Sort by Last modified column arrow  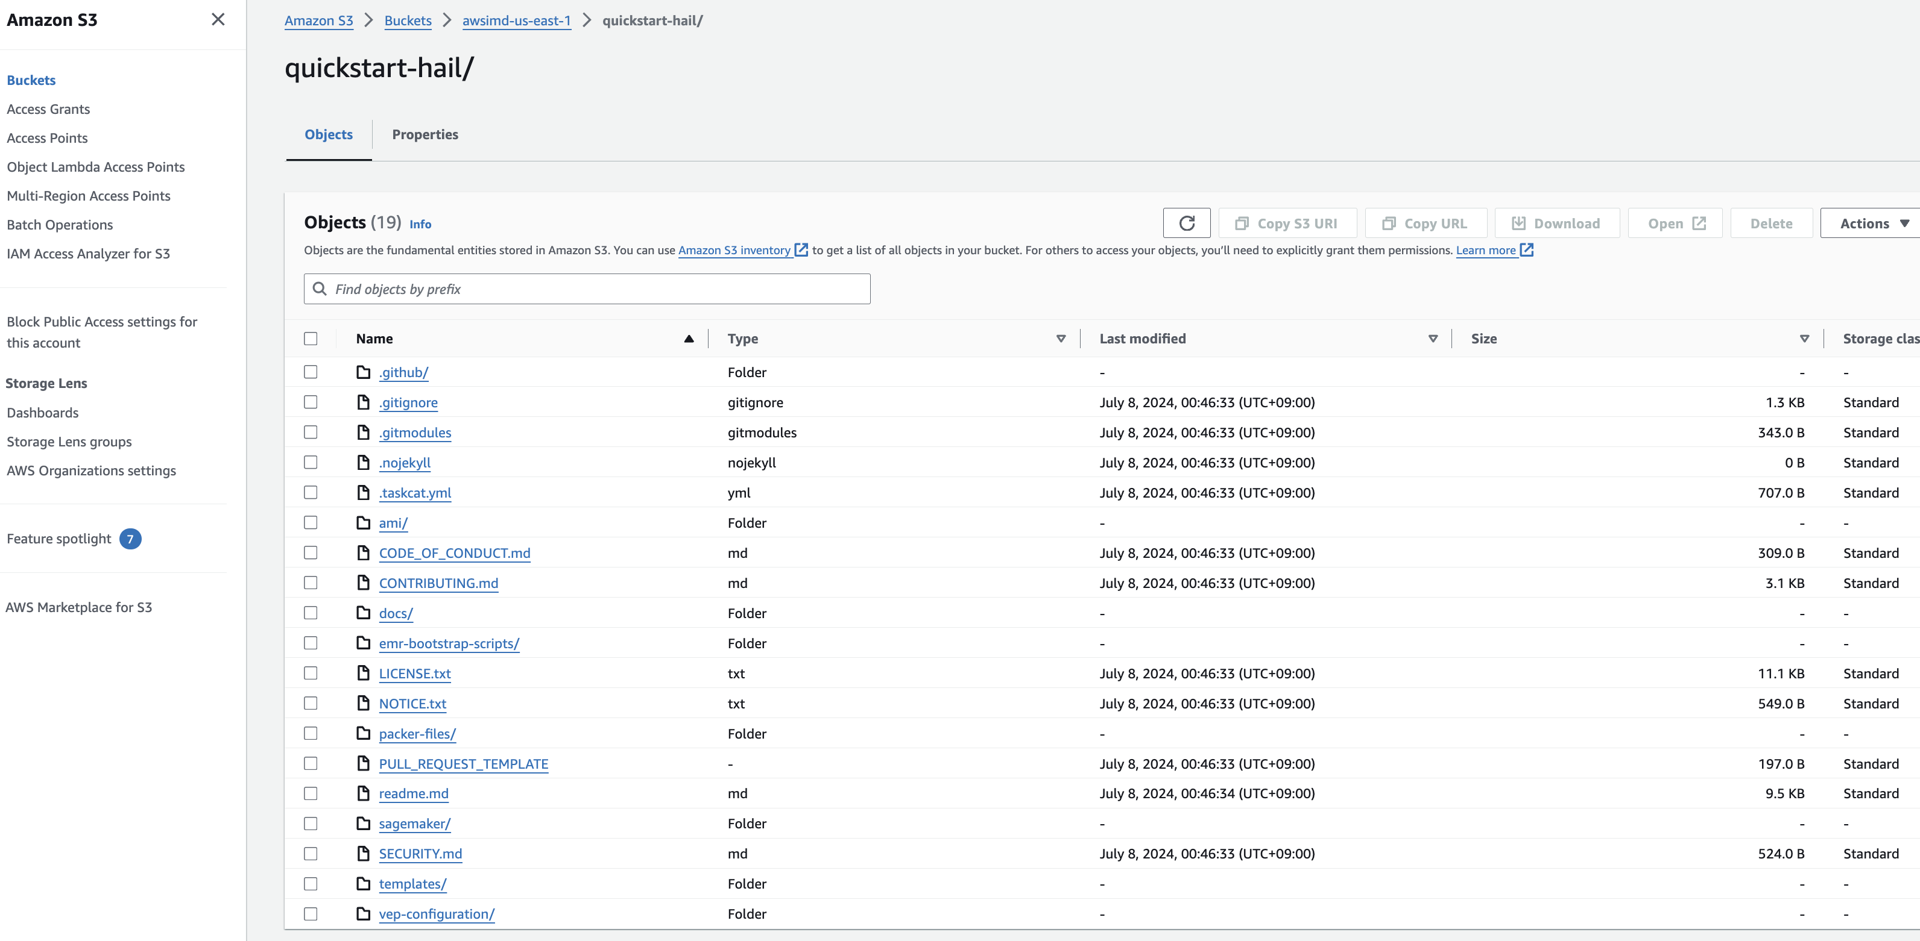[x=1433, y=339]
